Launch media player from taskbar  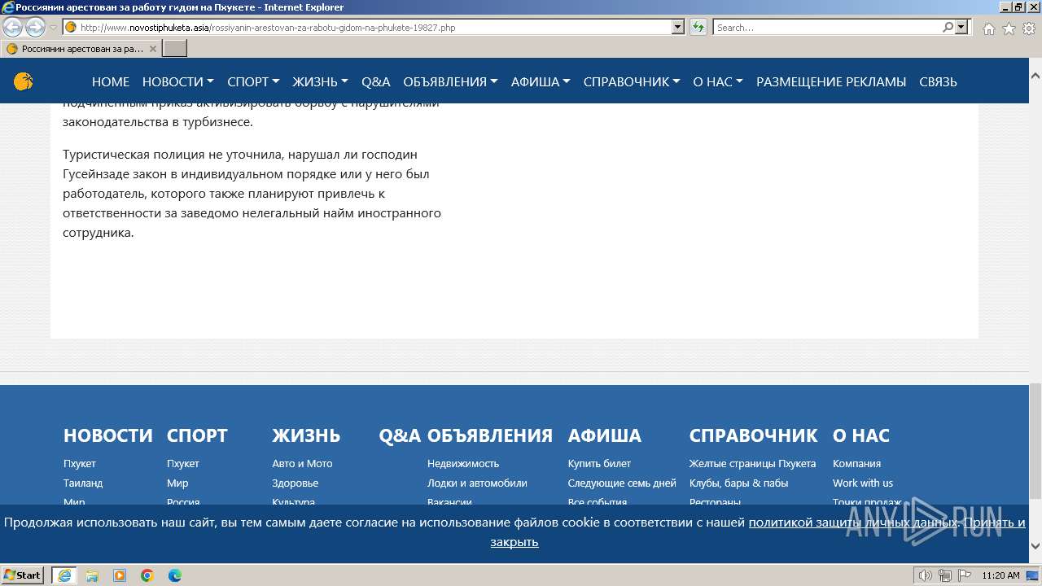pos(120,575)
